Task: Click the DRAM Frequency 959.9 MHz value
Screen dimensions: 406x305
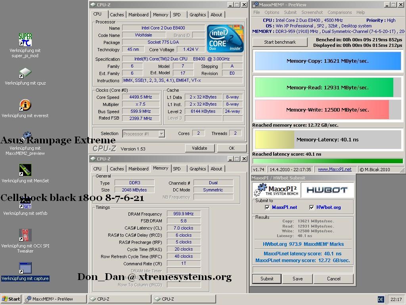Action: [184, 214]
